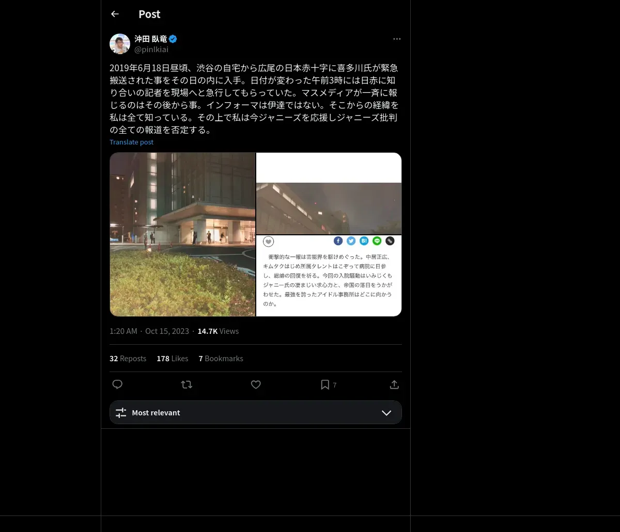
Task: Open the article text screenshot image
Action: coord(329,276)
